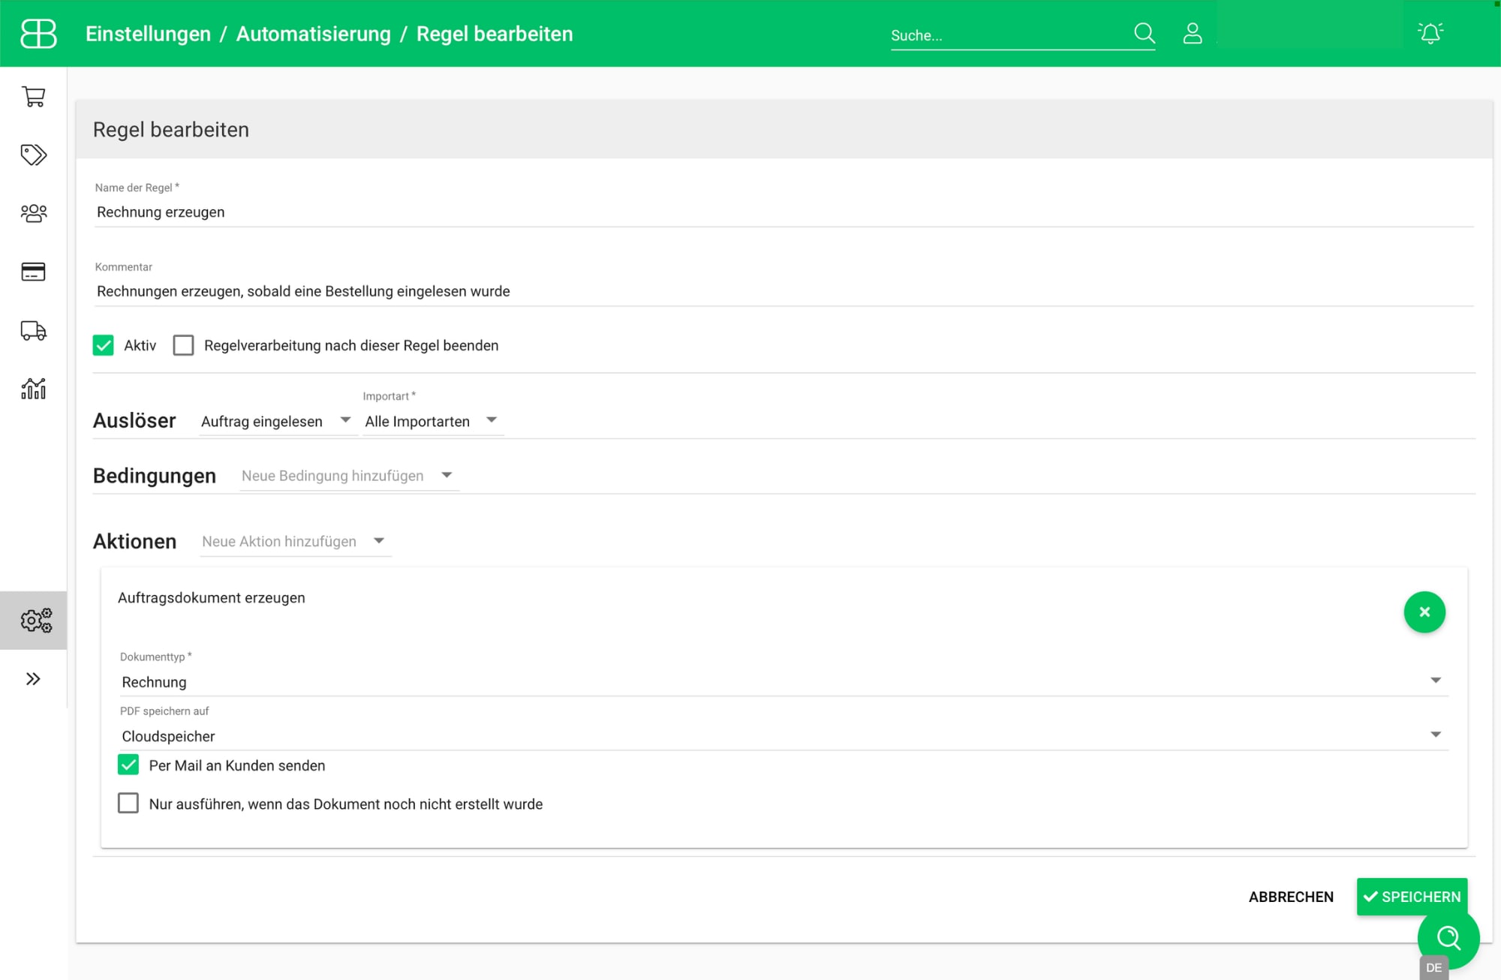Open the user account icon

tap(1193, 33)
